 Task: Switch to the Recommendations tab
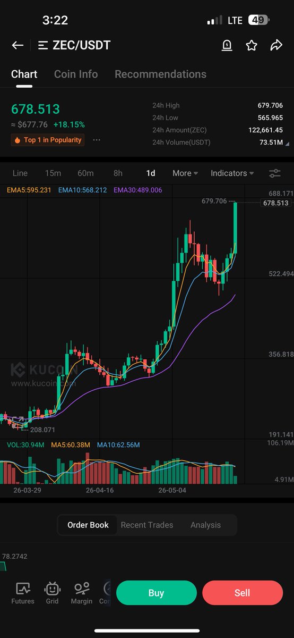160,74
